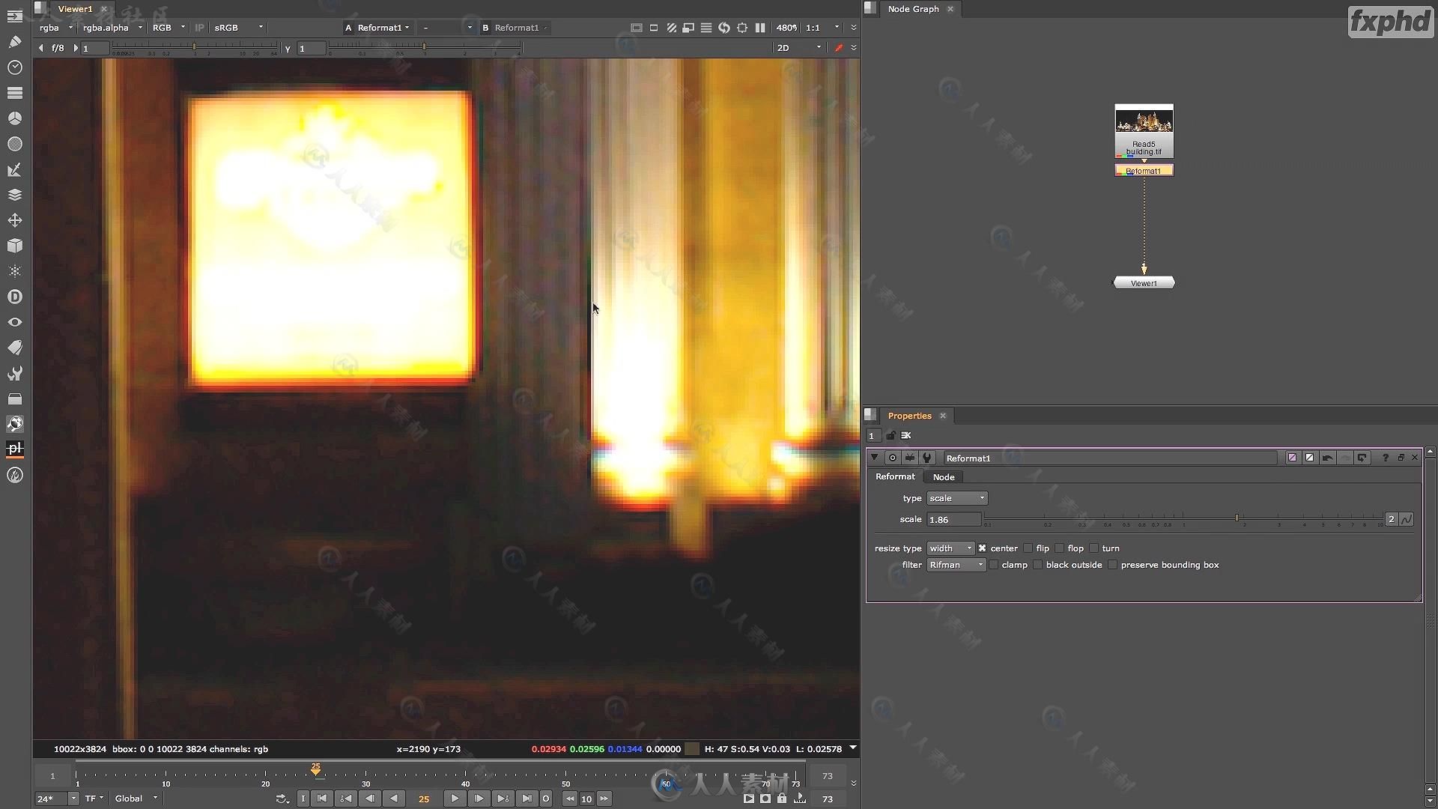The width and height of the screenshot is (1438, 809).
Task: Open Reformat1 node help question mark
Action: coord(1386,458)
